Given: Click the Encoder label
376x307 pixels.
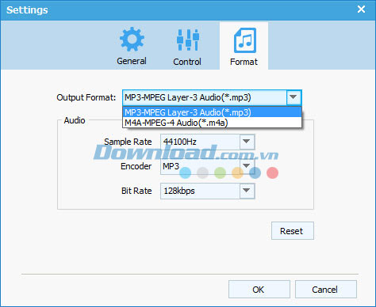Looking at the screenshot, I should click(x=136, y=166).
